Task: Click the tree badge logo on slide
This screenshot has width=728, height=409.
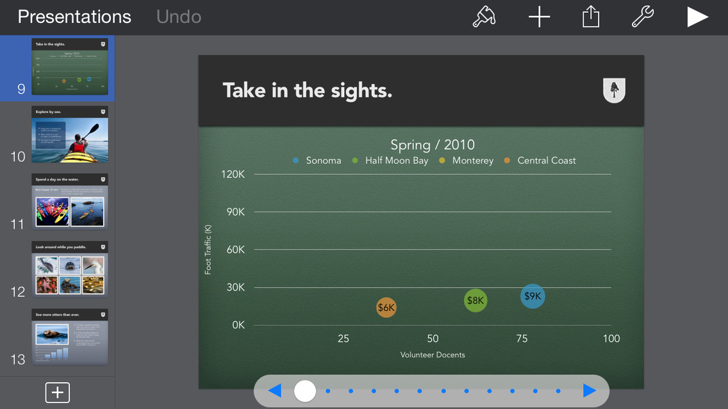Action: (614, 90)
